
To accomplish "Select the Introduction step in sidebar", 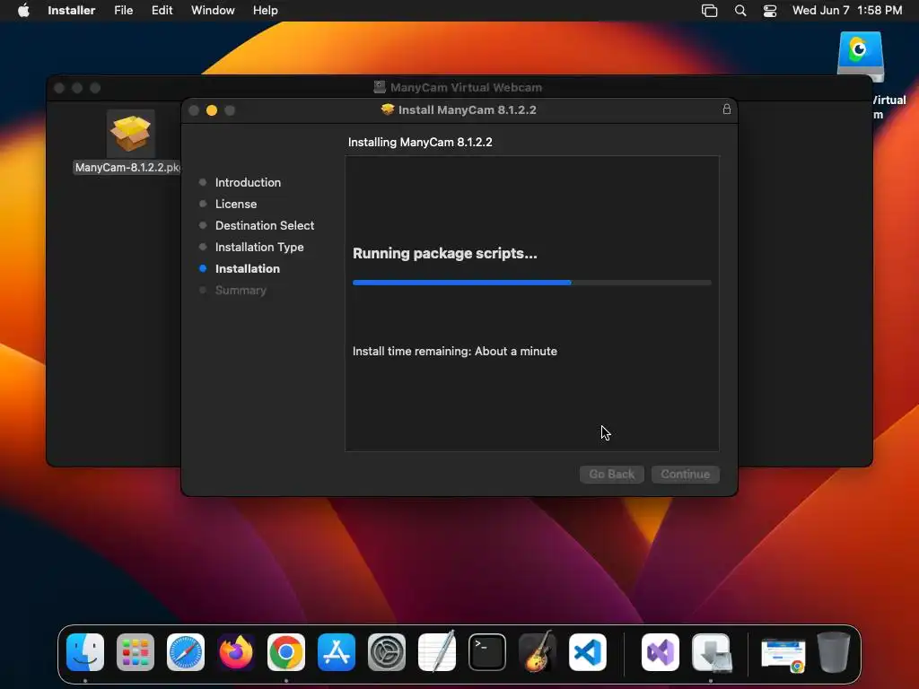I will 248,182.
